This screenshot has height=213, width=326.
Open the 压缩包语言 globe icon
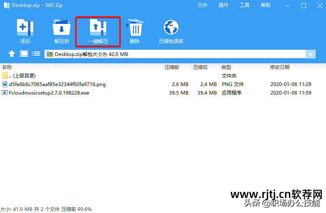click(171, 27)
